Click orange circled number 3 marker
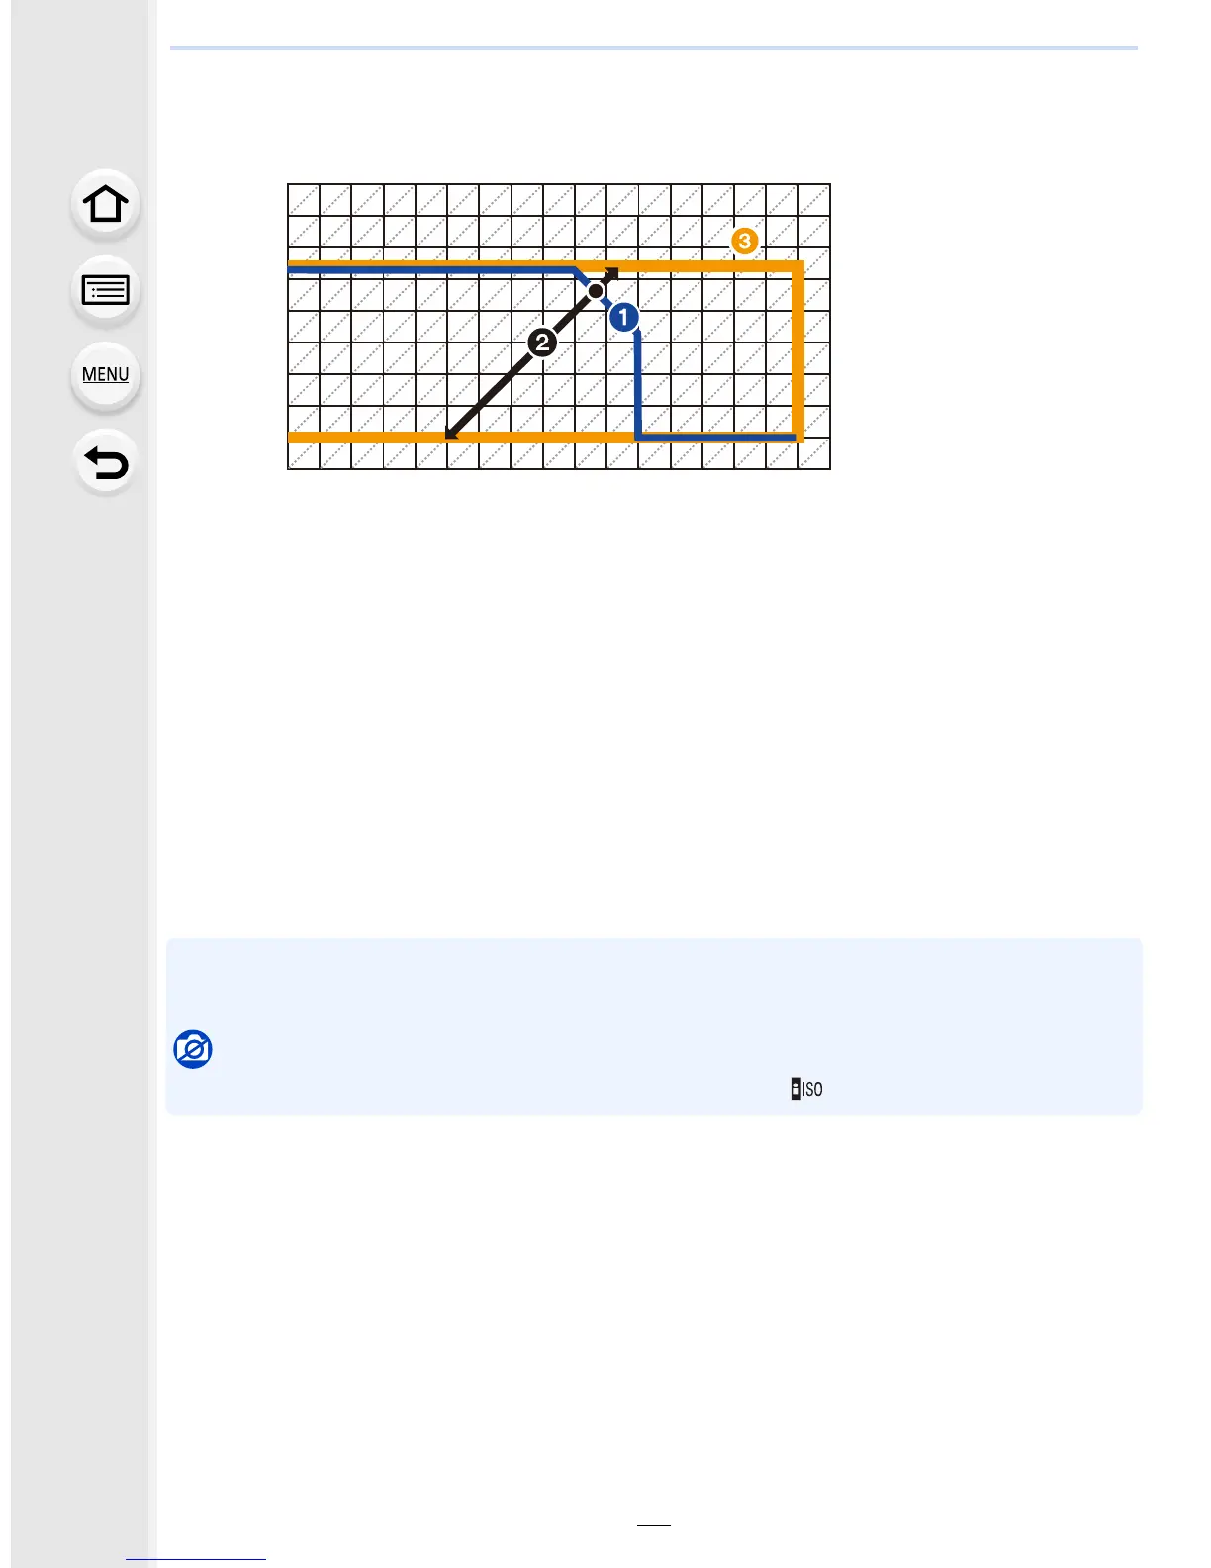The height and width of the screenshot is (1568, 1211). pyautogui.click(x=744, y=241)
